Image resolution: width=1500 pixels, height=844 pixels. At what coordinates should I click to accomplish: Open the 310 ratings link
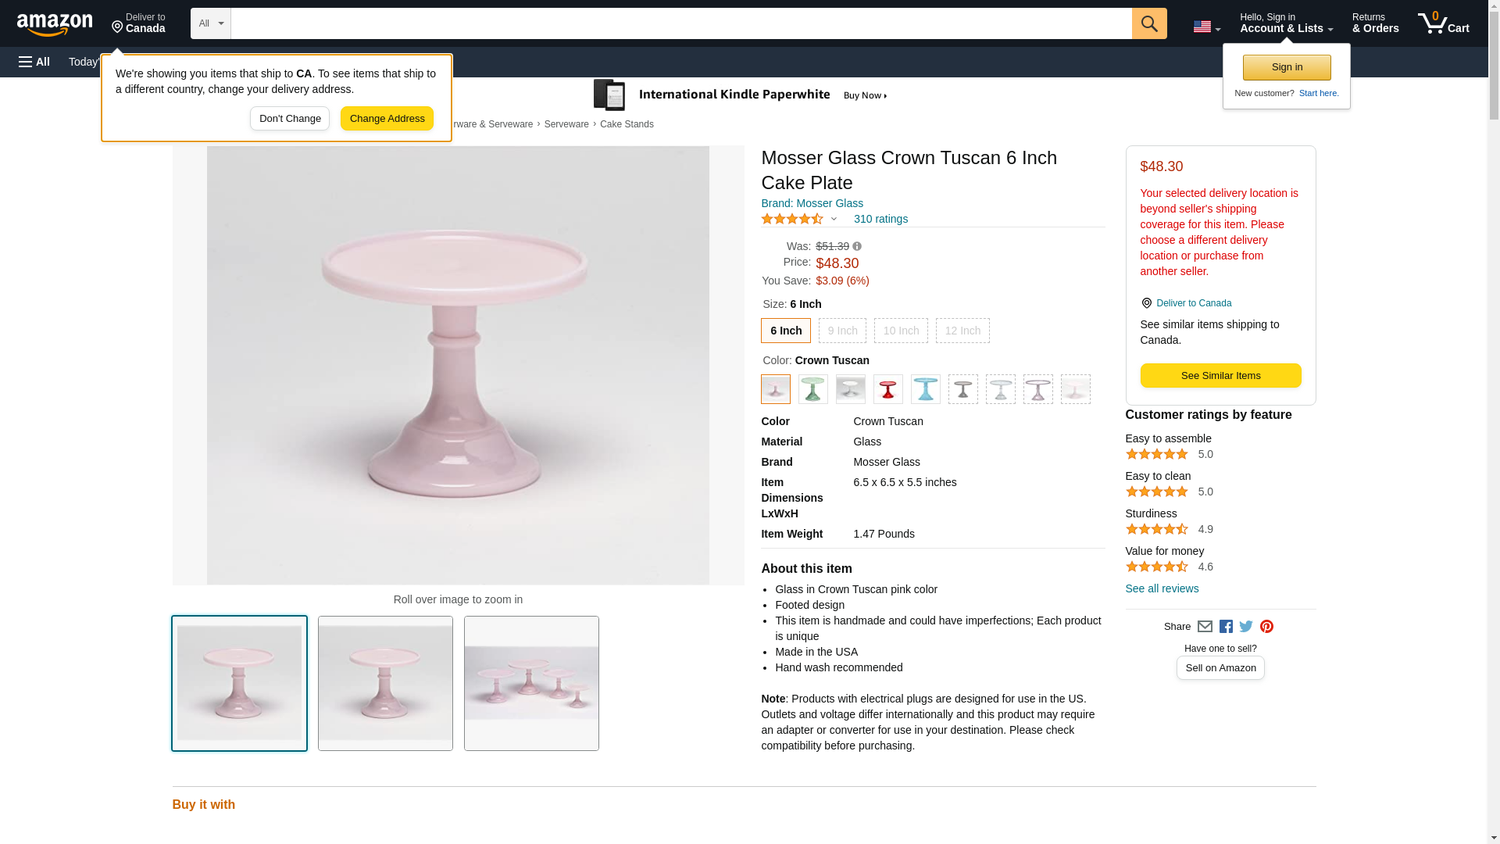tap(880, 220)
